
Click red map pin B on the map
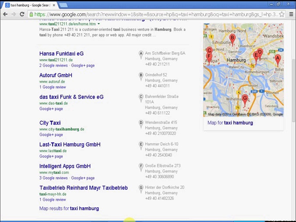(x=232, y=38)
